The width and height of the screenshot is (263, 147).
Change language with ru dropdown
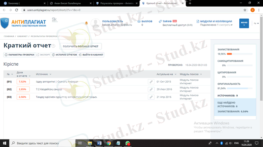(256, 23)
